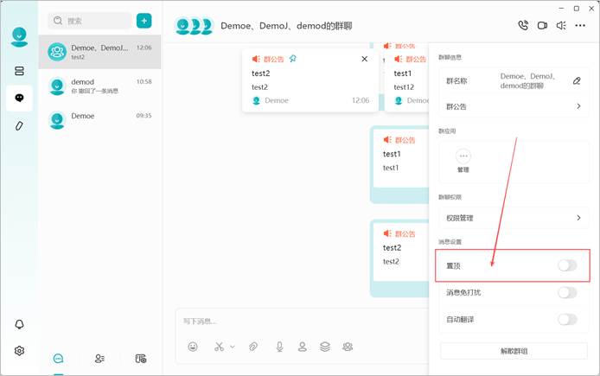The width and height of the screenshot is (600, 376).
Task: Attach a file with the paperclip icon
Action: (x=253, y=347)
